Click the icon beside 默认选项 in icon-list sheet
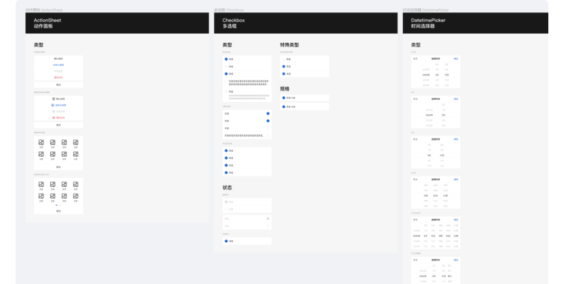This screenshot has height=284, width=564. pyautogui.click(x=54, y=99)
